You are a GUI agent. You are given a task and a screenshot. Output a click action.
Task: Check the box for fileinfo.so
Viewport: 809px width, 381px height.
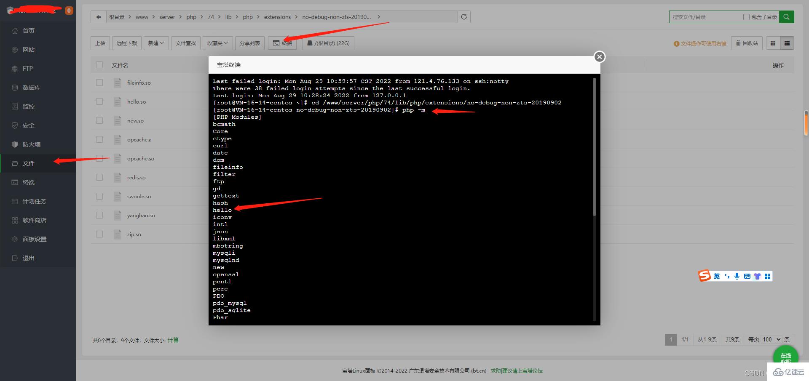point(99,83)
